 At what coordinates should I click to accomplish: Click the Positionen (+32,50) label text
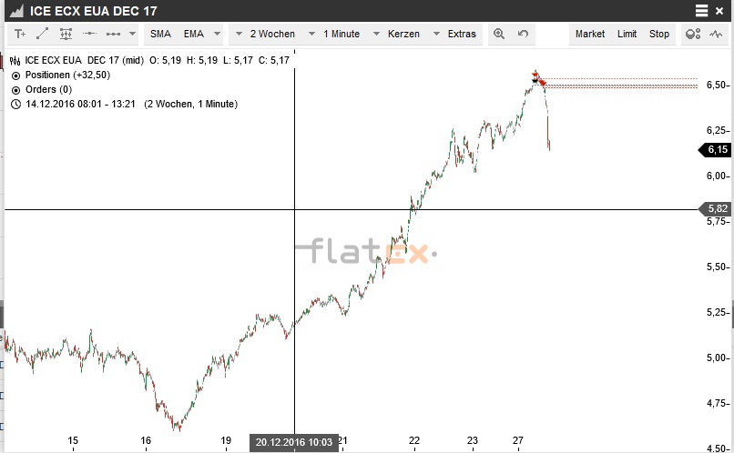pyautogui.click(x=67, y=75)
